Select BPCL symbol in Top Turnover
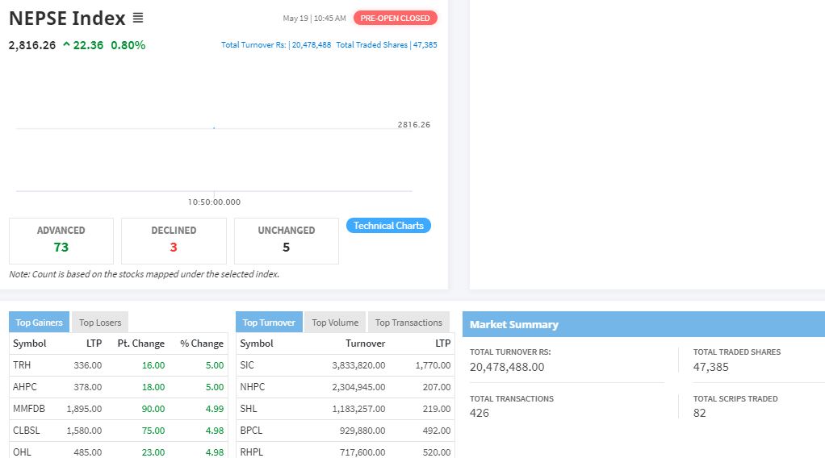 (x=251, y=430)
